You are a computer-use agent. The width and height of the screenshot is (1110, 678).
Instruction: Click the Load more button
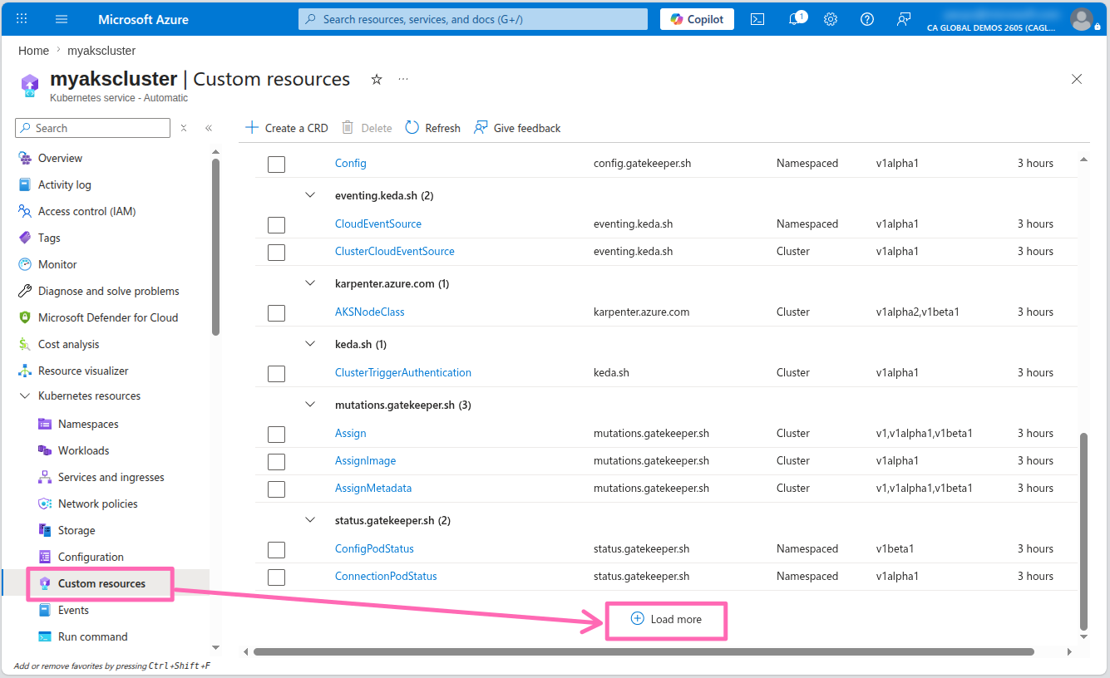point(666,620)
